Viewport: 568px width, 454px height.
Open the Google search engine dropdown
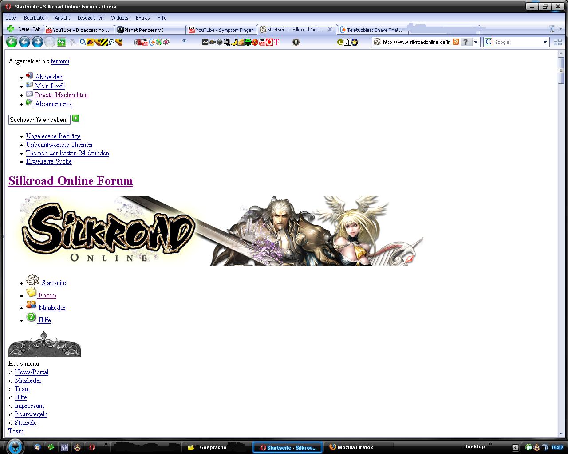click(545, 42)
